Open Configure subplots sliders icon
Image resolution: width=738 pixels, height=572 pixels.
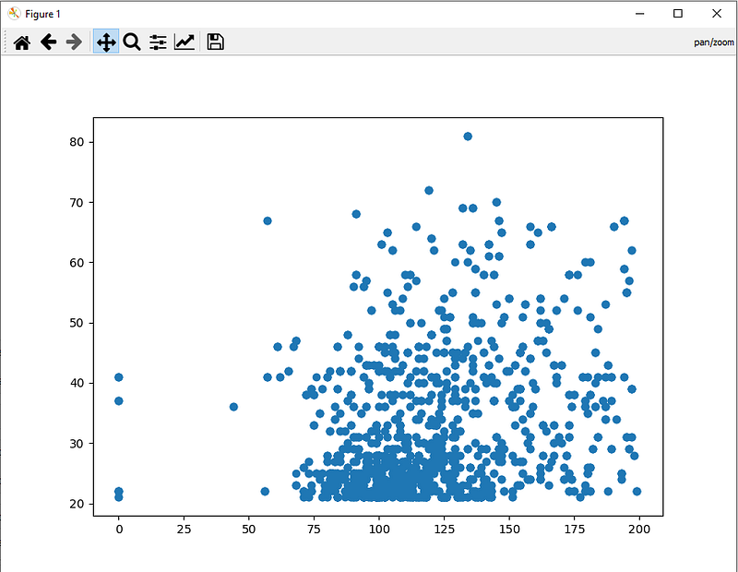158,42
